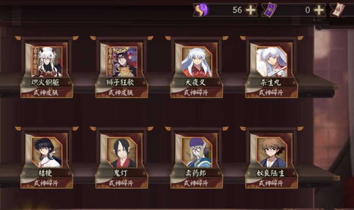The width and height of the screenshot is (354, 210).
Task: Add more magatama with the plus beside 56
Action: click(x=251, y=10)
